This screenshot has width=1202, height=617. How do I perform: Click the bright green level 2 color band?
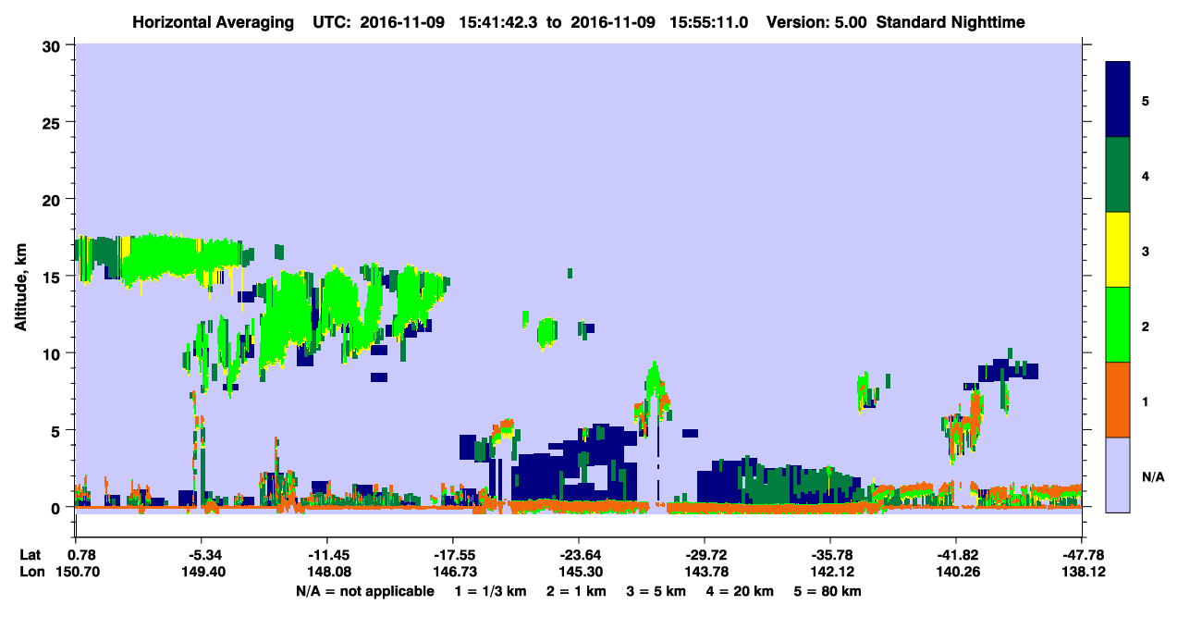[x=1118, y=324]
